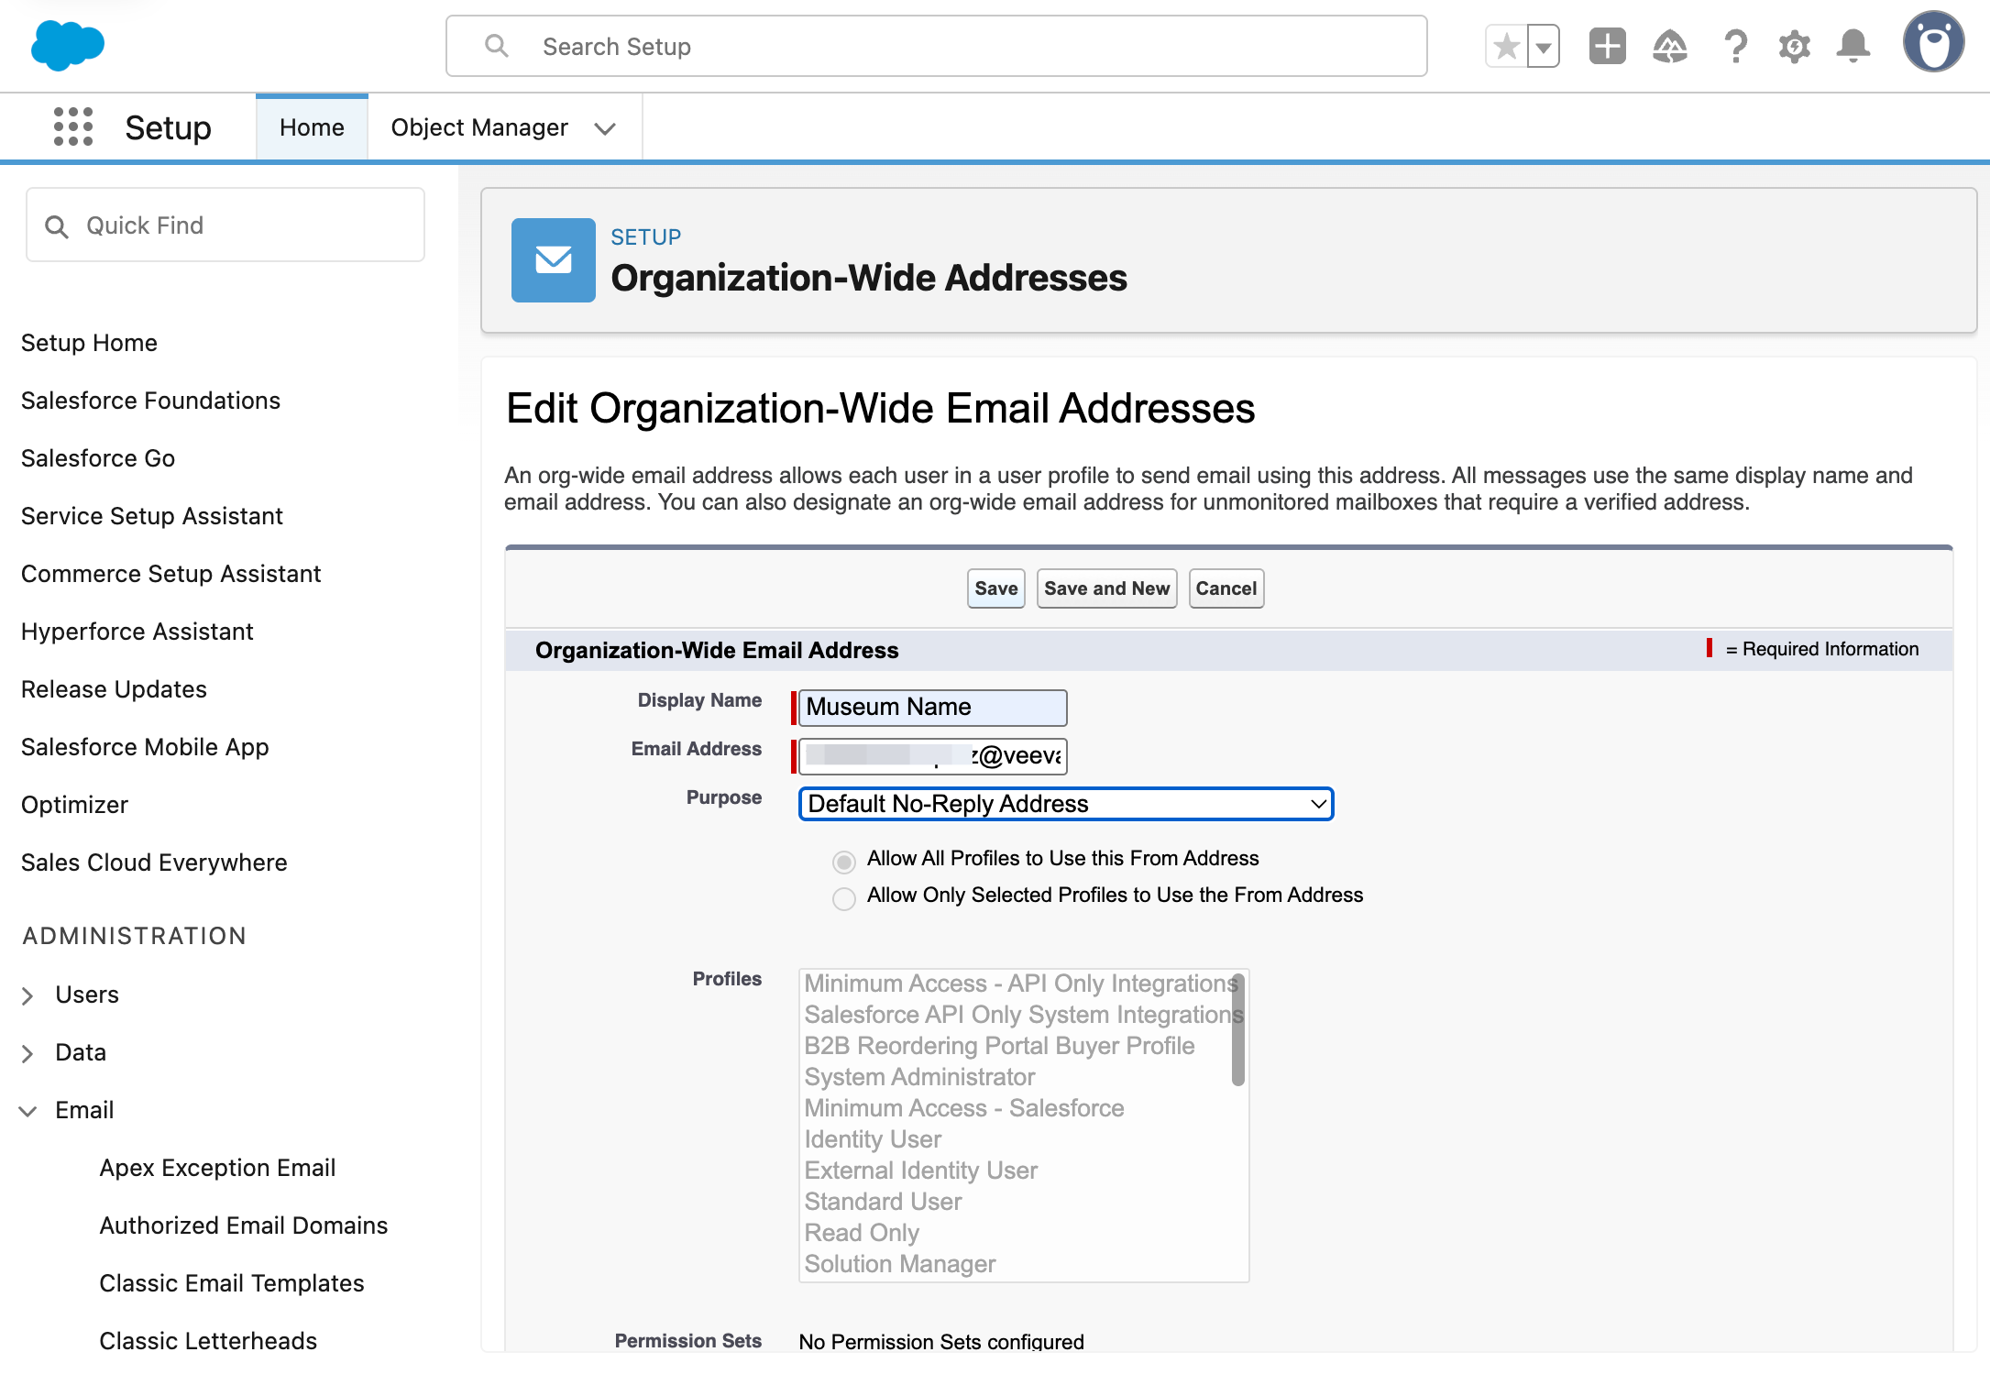Select Allow All Profiles radio button
1990x1374 pixels.
click(844, 862)
